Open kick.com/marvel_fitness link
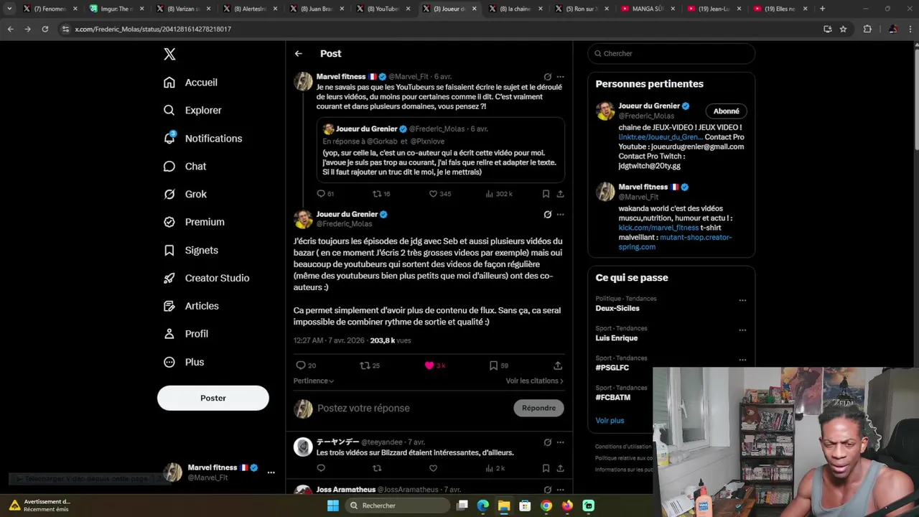This screenshot has width=919, height=517. click(658, 228)
